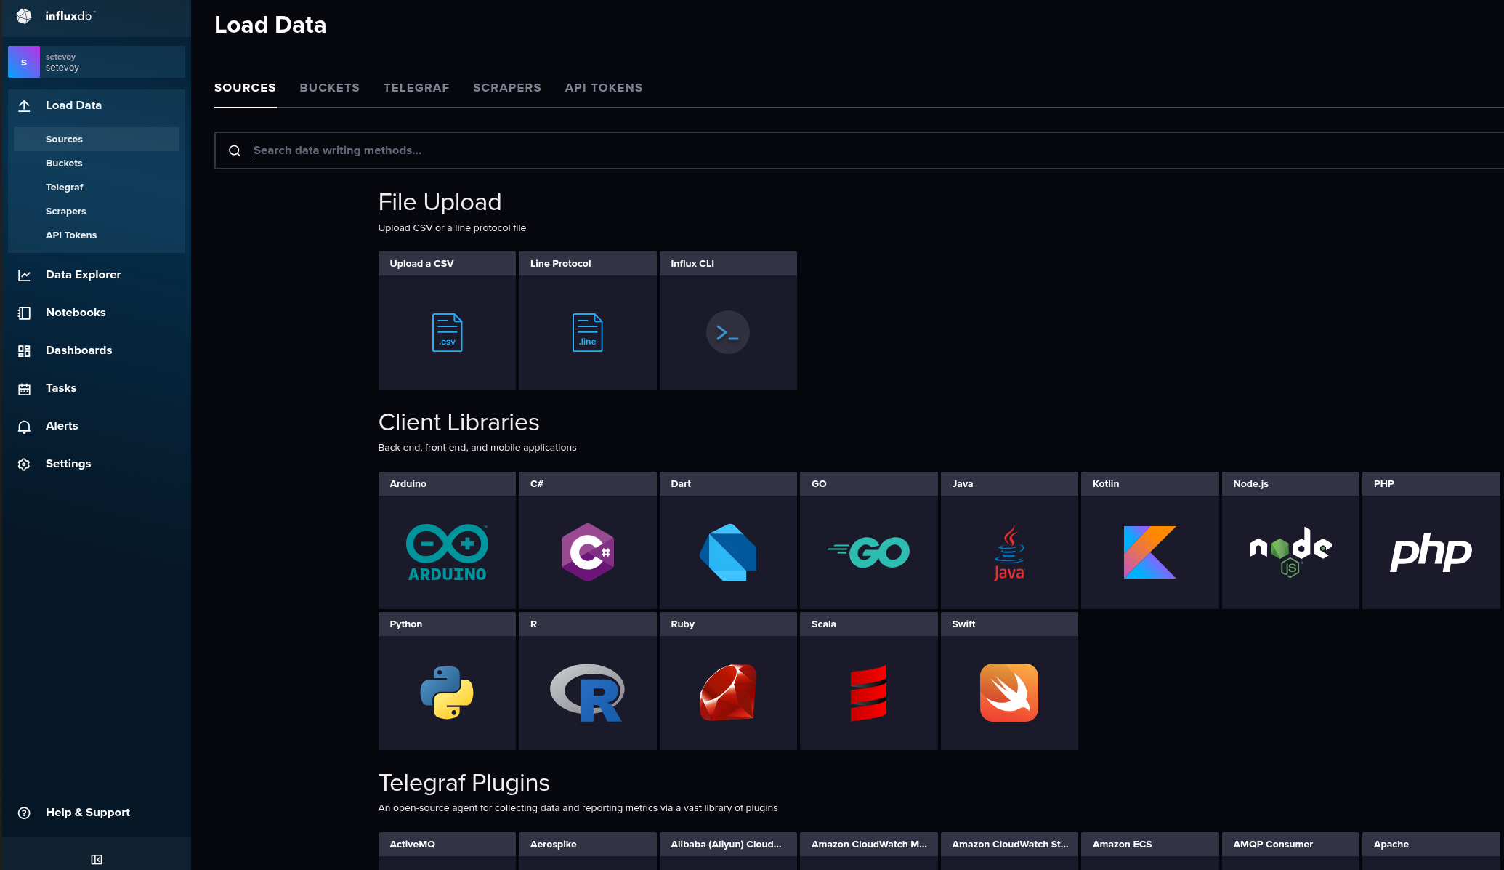The height and width of the screenshot is (870, 1504).
Task: Pick the Kotlin client library logo
Action: [x=1149, y=552]
